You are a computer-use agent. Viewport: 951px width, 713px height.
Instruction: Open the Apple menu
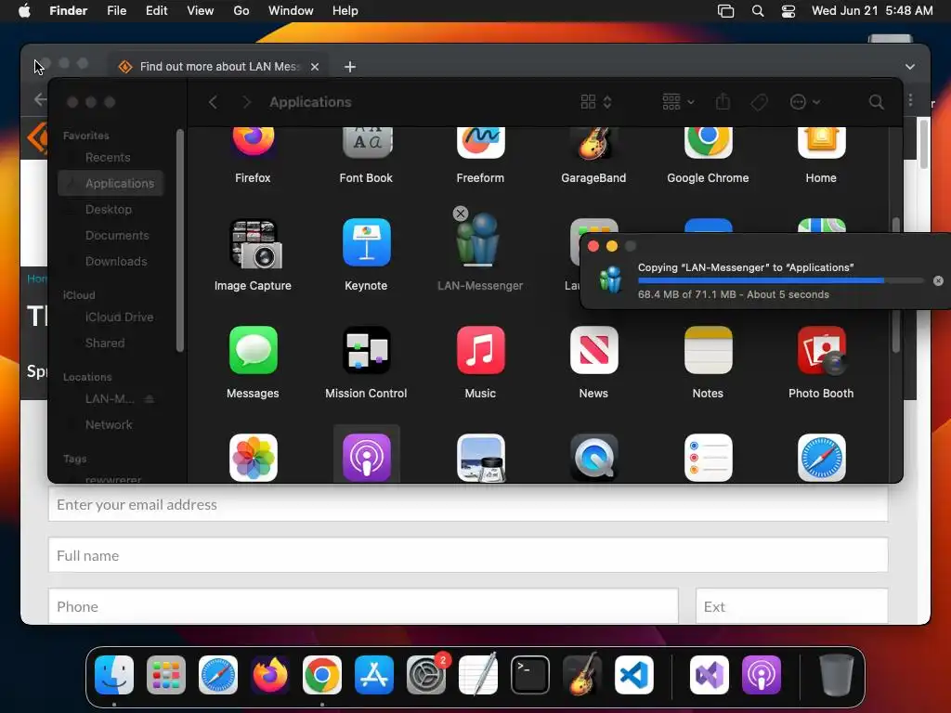pyautogui.click(x=24, y=11)
